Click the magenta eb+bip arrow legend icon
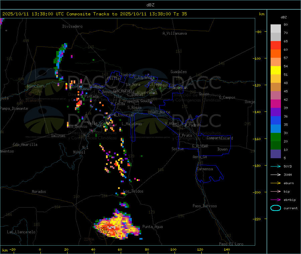The width and height of the screenshot is (301, 254). pyautogui.click(x=276, y=200)
